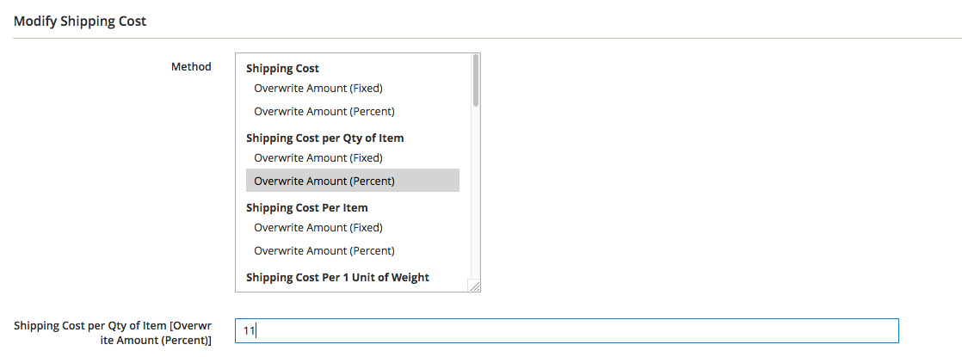Click the Method field label
The height and width of the screenshot is (357, 962).
(x=191, y=66)
